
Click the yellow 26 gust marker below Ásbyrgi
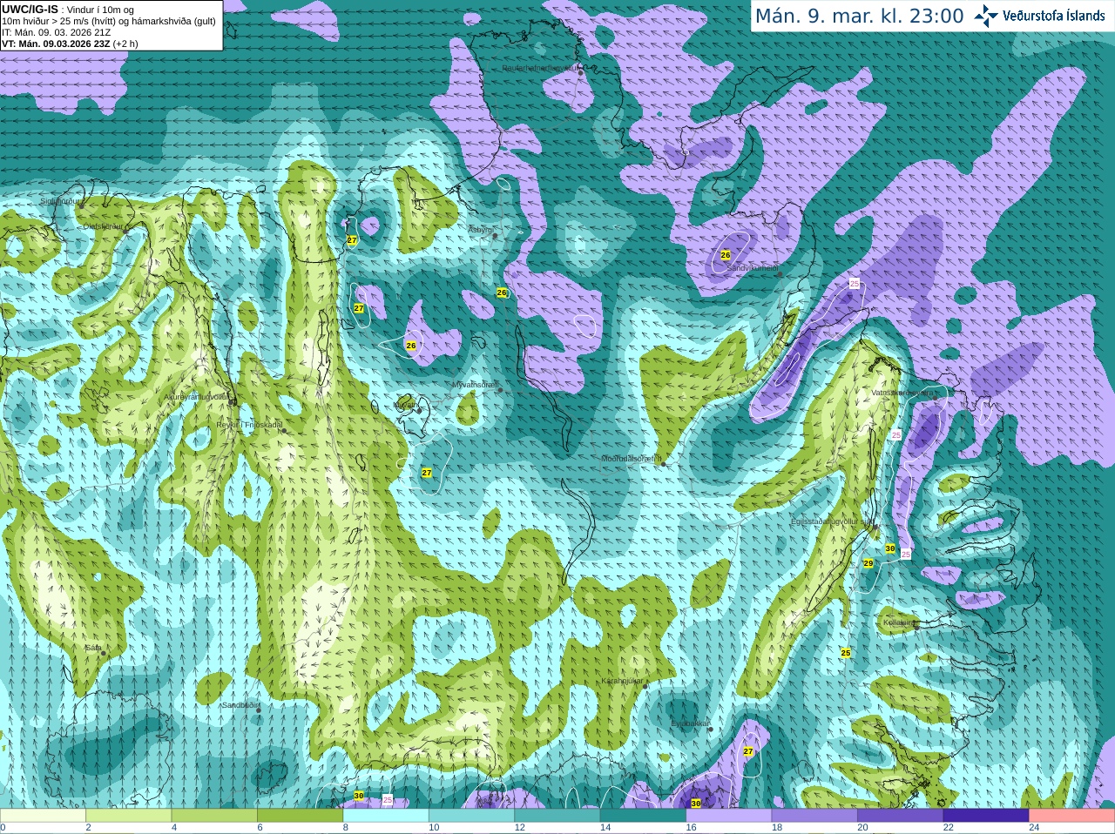pos(502,293)
